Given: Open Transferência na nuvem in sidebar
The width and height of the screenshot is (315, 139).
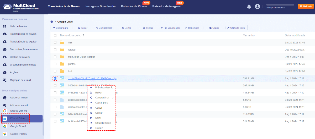Looking at the screenshot, I should point(23,34).
